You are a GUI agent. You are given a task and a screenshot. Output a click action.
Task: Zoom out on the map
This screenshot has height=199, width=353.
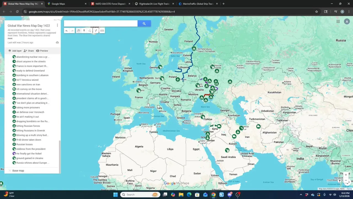tap(346, 180)
